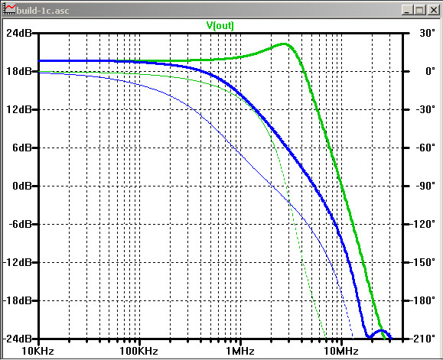Click the -18dB left axis label
The image size is (443, 360).
(x=17, y=300)
